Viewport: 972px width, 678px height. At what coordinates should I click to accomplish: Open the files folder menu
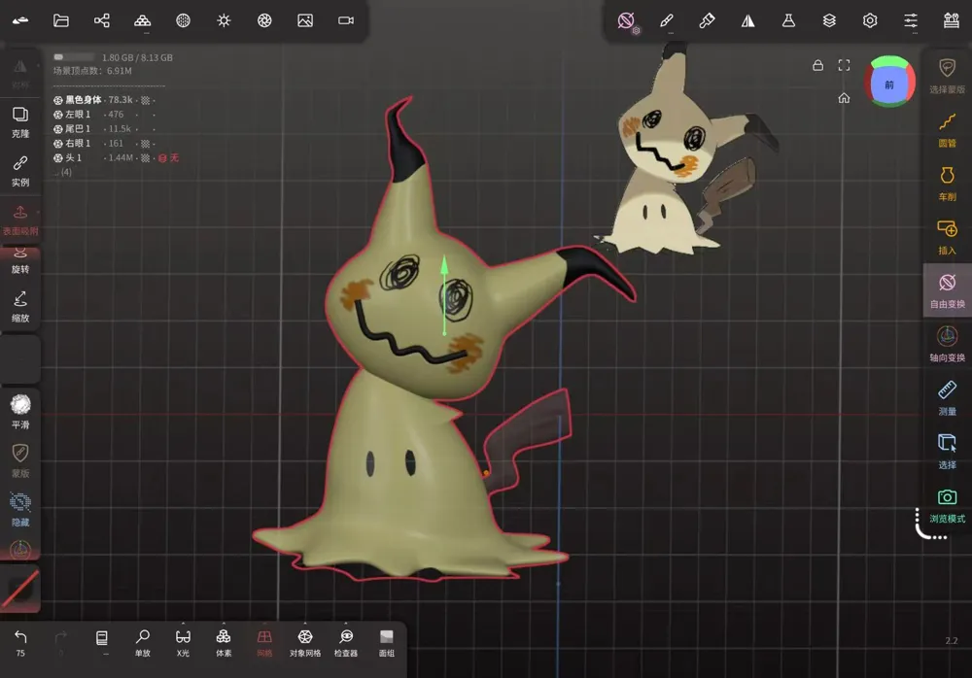[60, 20]
